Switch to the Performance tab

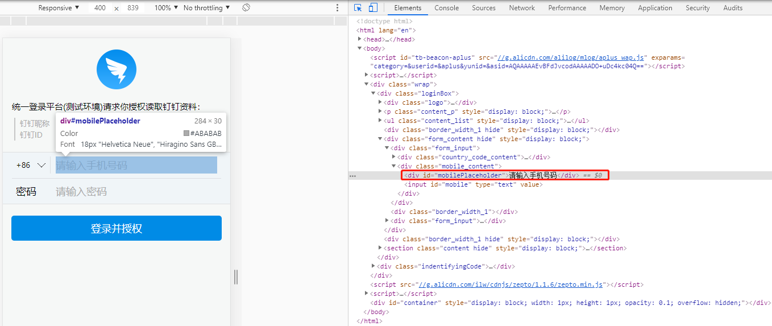click(567, 8)
